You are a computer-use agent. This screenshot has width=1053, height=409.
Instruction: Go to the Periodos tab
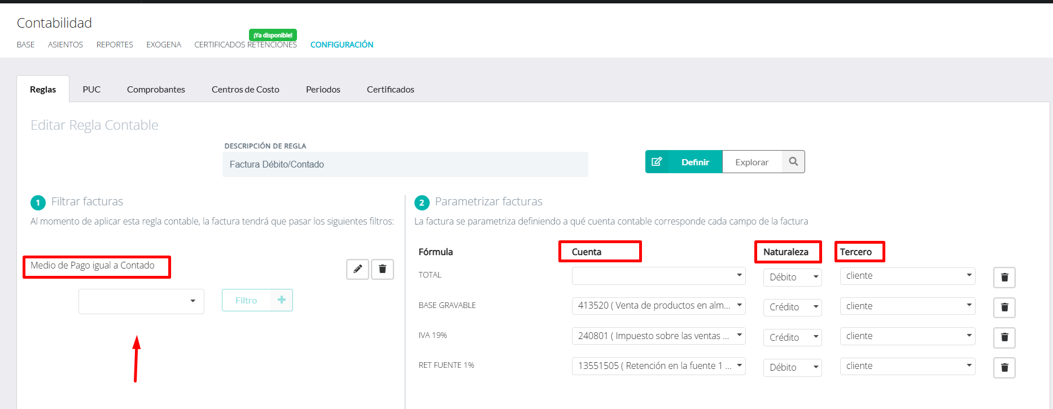(x=323, y=89)
